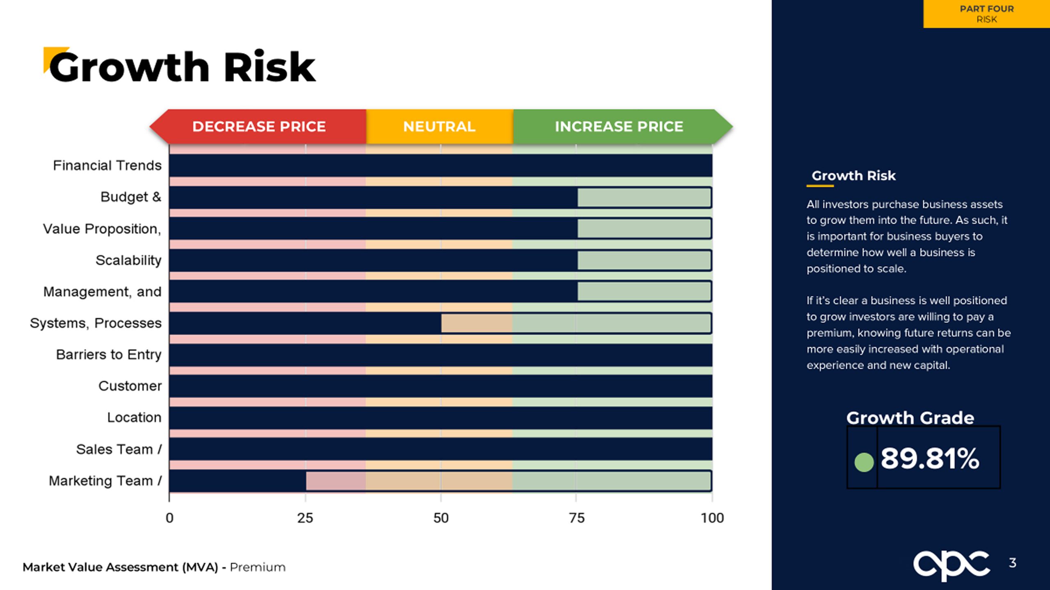Image resolution: width=1050 pixels, height=590 pixels.
Task: Click the Systems, Processes bar's shaded portion
Action: click(x=576, y=323)
